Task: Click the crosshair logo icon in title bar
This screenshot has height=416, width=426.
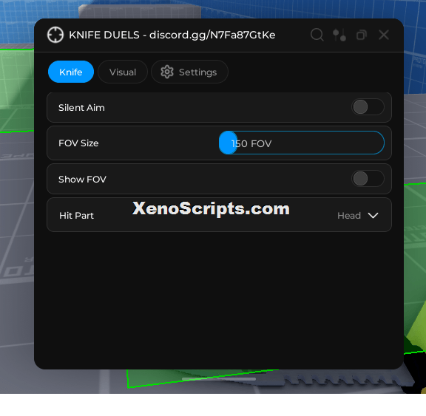Action: coord(55,35)
